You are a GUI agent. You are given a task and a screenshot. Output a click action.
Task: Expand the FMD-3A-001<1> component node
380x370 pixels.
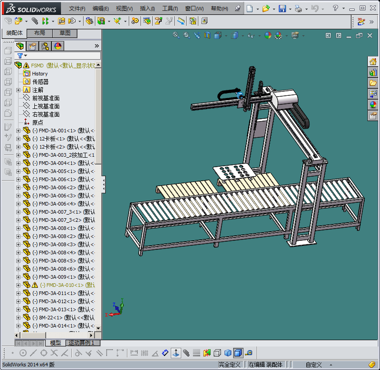tap(19, 131)
